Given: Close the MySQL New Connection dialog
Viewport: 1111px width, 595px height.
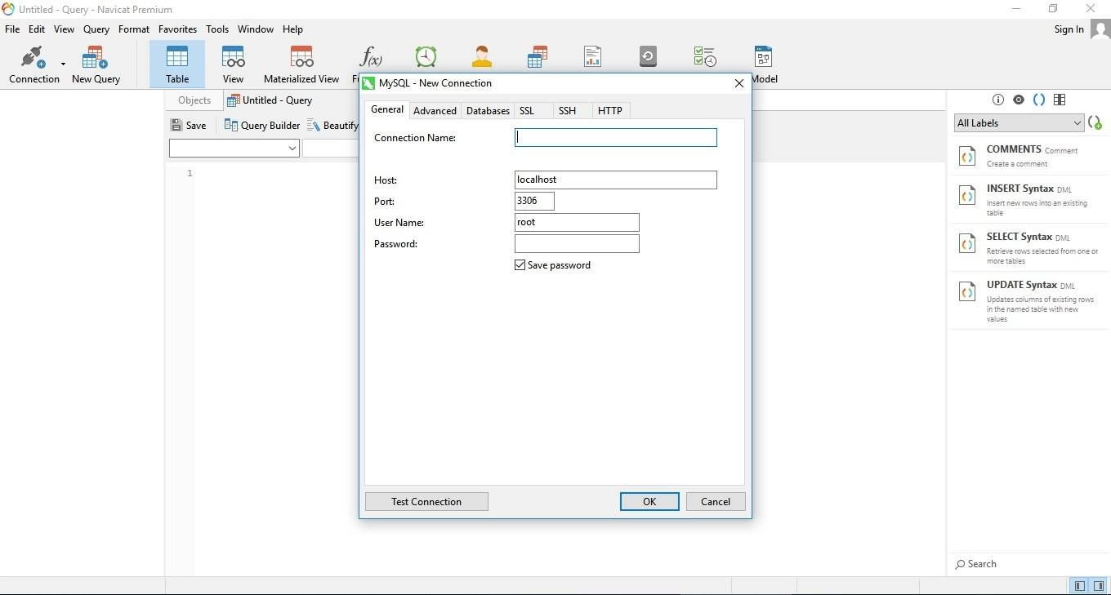Looking at the screenshot, I should point(739,83).
